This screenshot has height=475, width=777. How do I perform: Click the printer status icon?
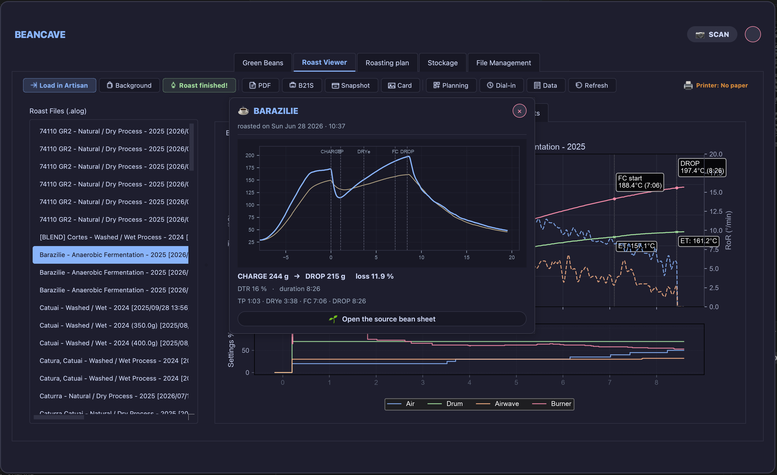688,85
